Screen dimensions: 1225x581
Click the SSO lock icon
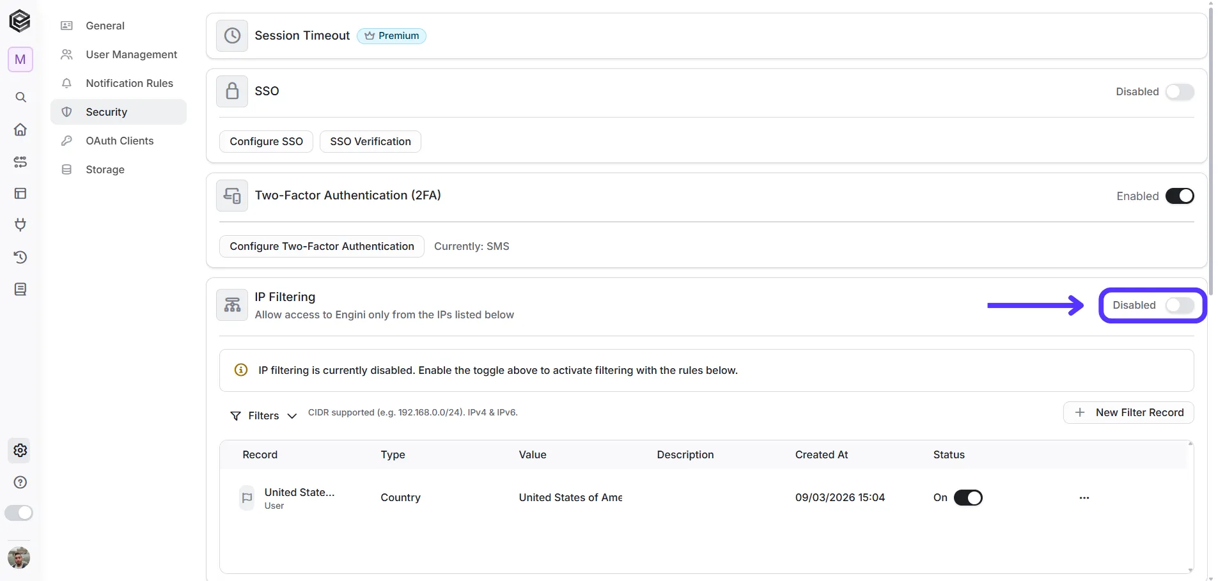(x=232, y=91)
